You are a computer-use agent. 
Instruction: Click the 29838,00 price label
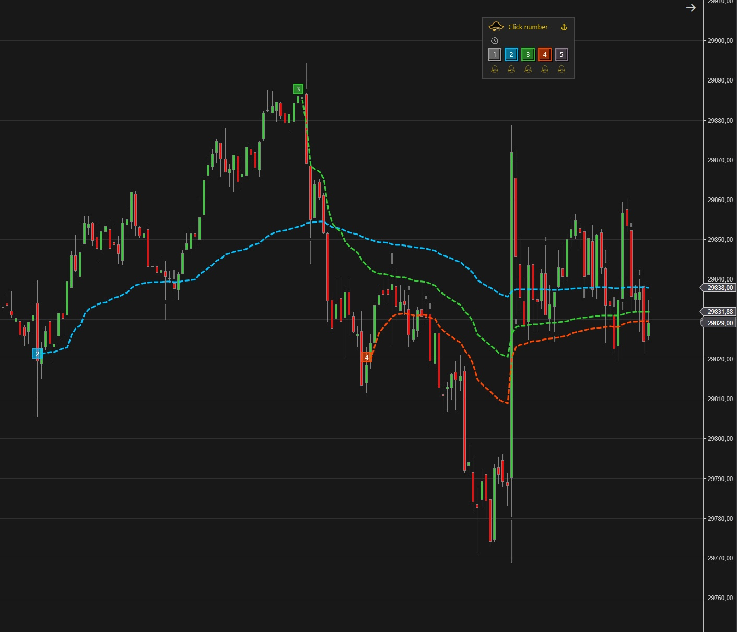click(x=718, y=288)
